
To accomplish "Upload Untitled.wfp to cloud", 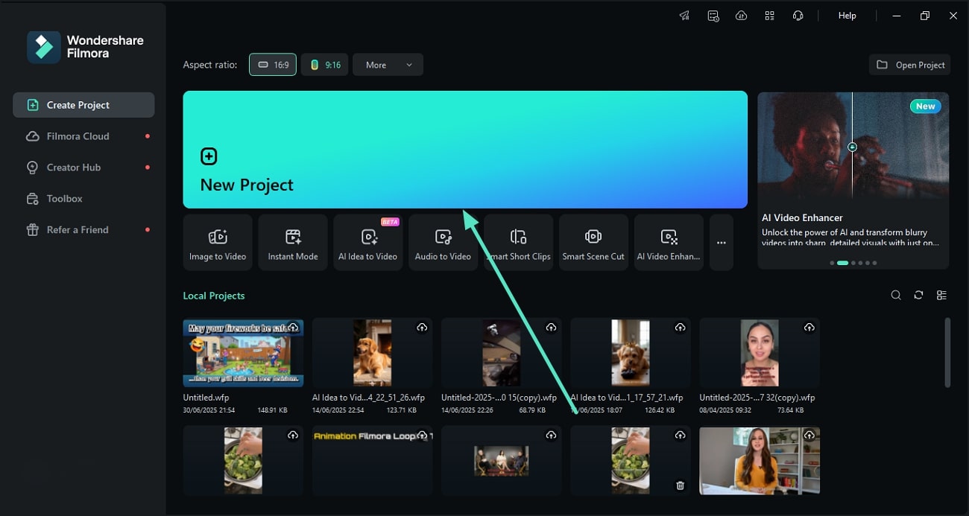I will coord(293,328).
